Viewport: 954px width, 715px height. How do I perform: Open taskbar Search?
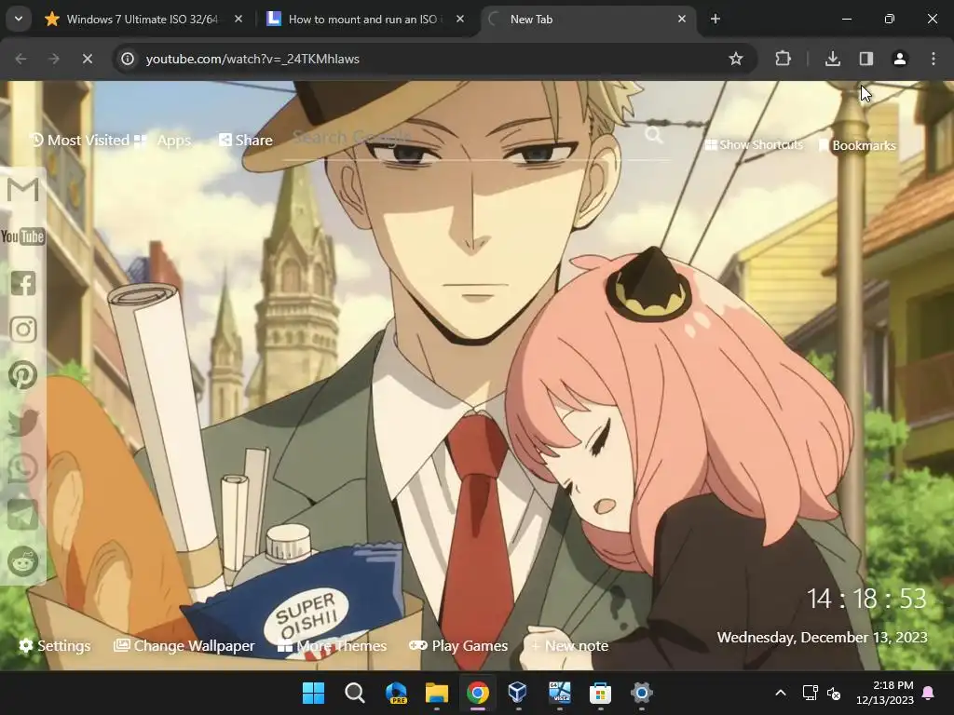(355, 693)
